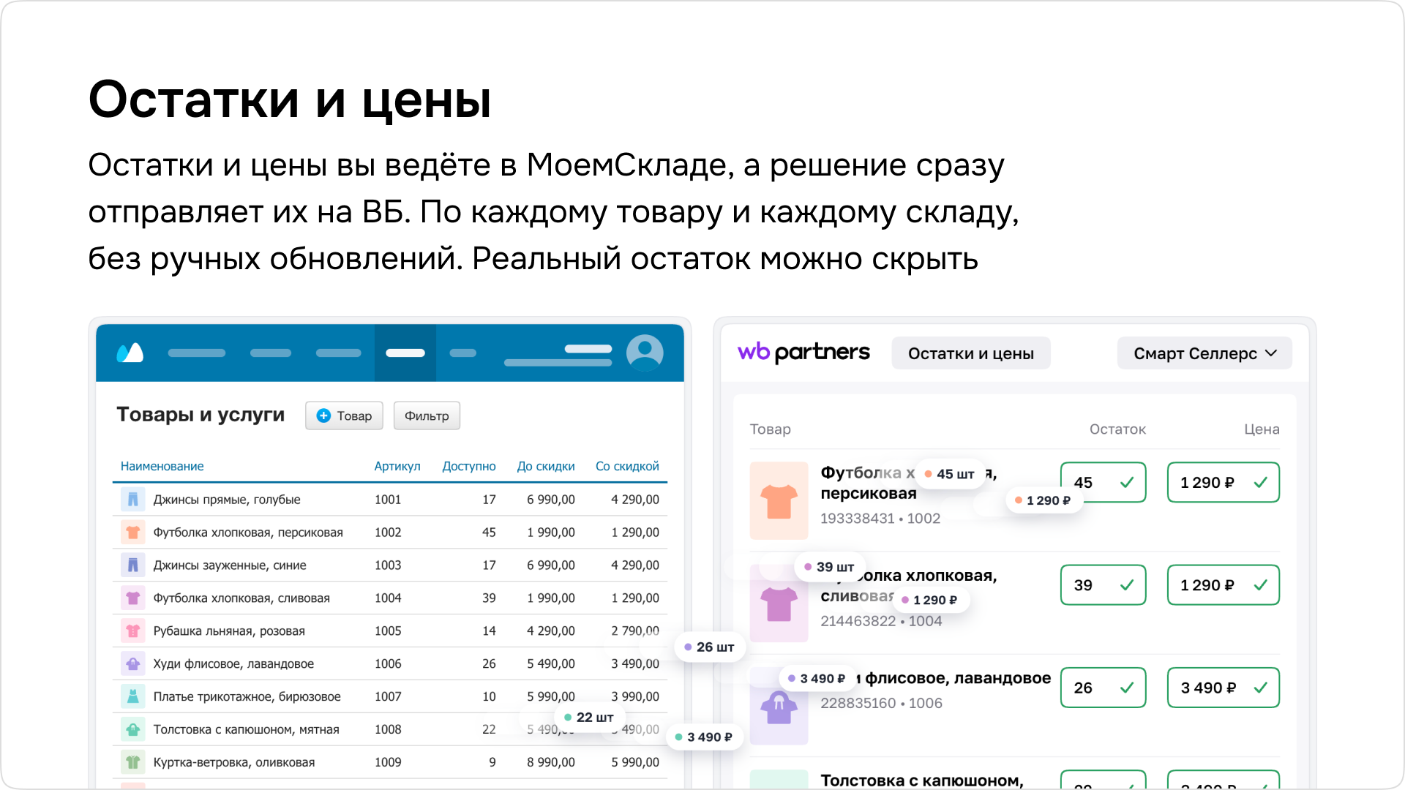Click article number 1004 cell
The height and width of the screenshot is (790, 1405).
click(x=388, y=598)
